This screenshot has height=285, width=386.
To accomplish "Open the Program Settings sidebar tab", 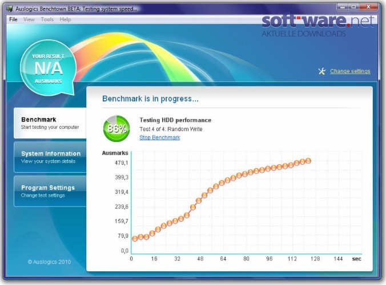I will [x=50, y=192].
